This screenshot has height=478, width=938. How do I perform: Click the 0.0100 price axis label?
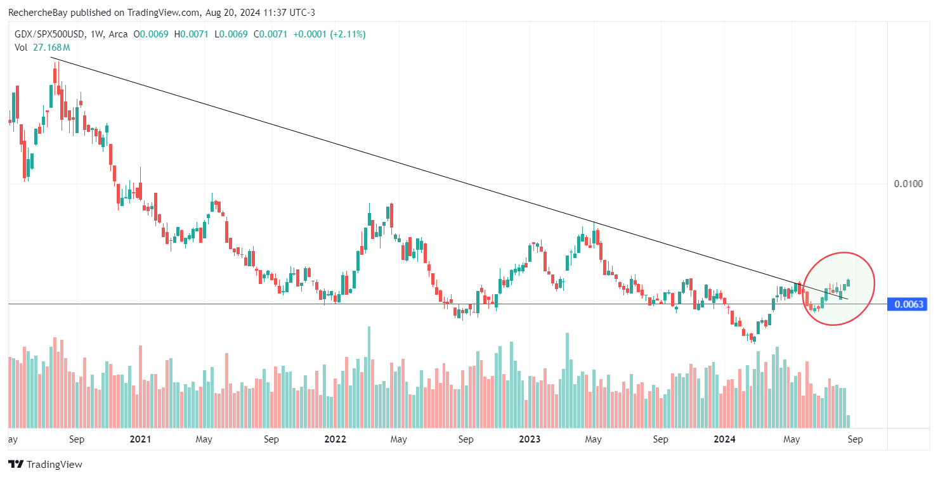(x=908, y=184)
